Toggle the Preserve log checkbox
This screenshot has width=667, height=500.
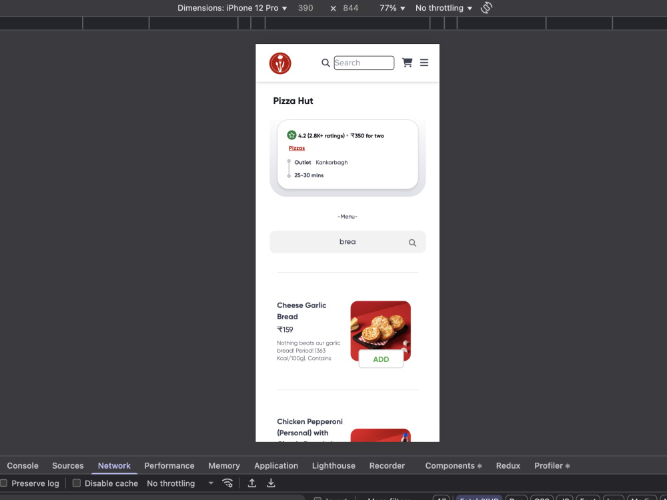click(x=4, y=483)
